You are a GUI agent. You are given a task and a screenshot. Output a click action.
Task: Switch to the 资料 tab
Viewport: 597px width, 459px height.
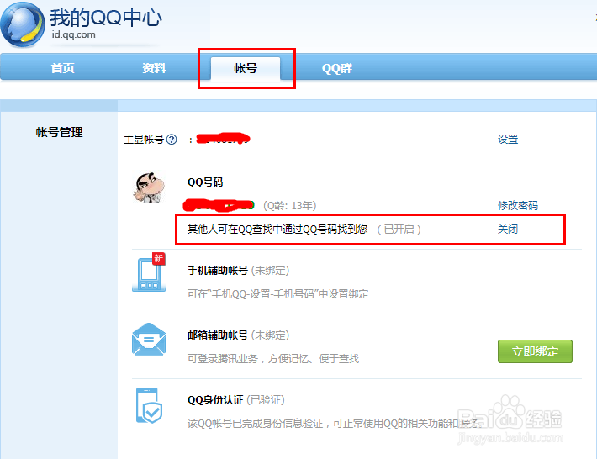pyautogui.click(x=154, y=68)
